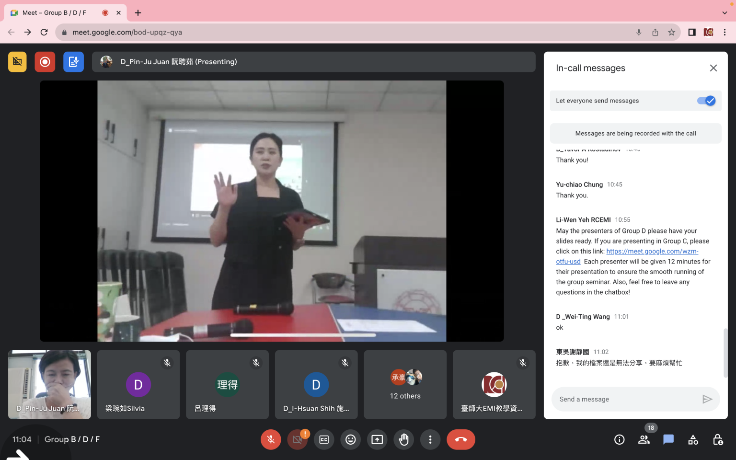
Task: Click the Messages are being recorded notice
Action: [635, 133]
